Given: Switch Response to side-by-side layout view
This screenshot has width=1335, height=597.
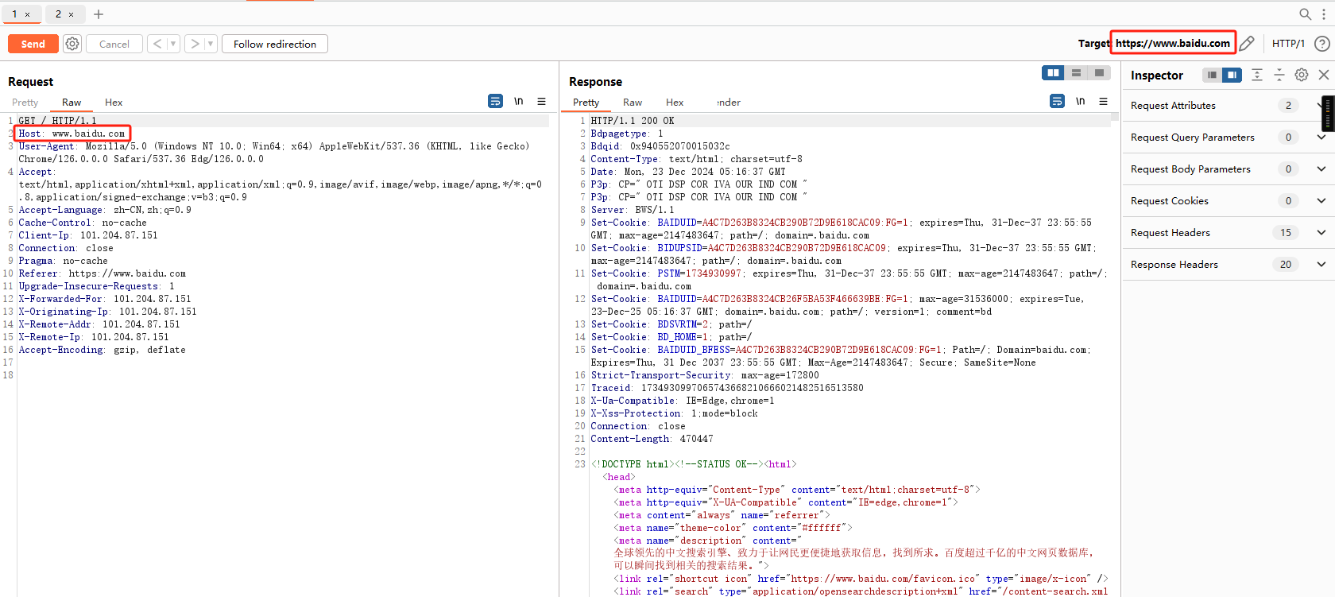Looking at the screenshot, I should click(x=1053, y=73).
